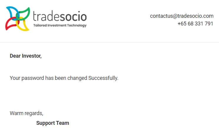Click the bold "Support Team" signature
The image size is (219, 131).
53,123
